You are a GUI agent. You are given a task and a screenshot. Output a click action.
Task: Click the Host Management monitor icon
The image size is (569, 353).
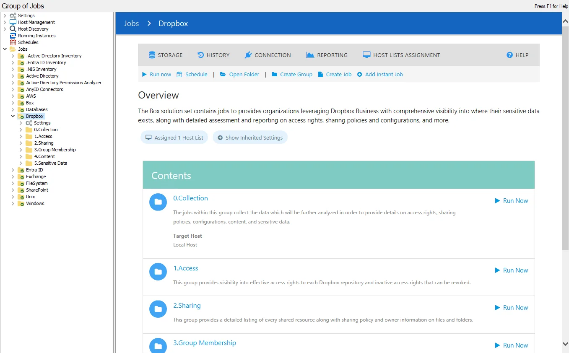click(x=13, y=22)
